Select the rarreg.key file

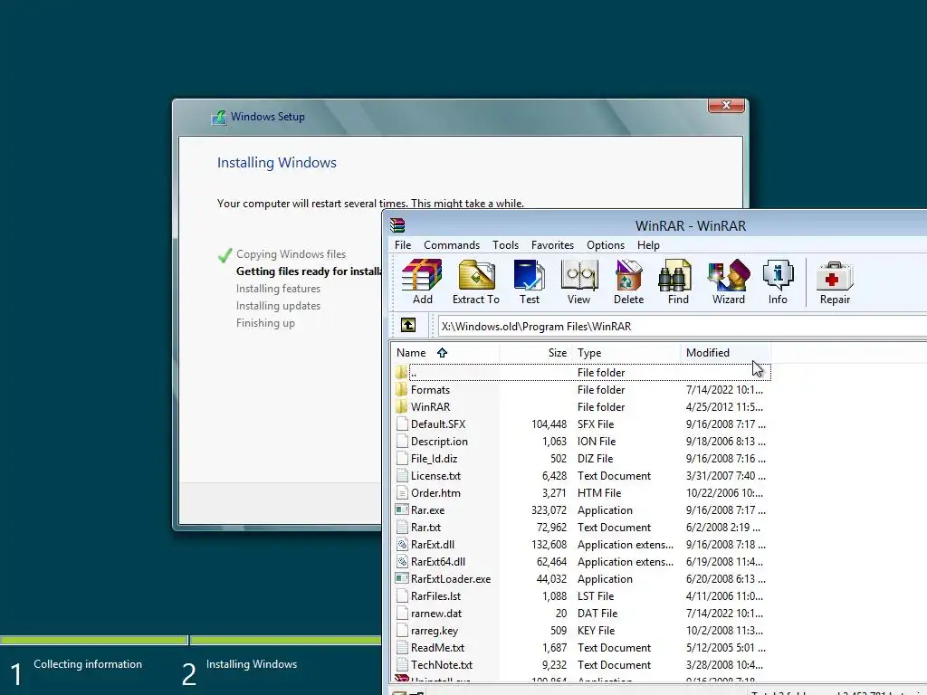pyautogui.click(x=435, y=630)
